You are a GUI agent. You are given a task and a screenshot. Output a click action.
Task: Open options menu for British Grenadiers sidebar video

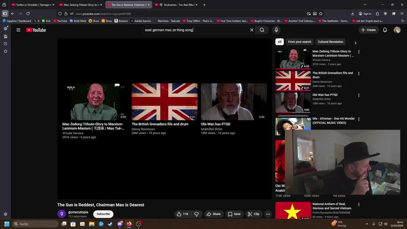point(359,73)
